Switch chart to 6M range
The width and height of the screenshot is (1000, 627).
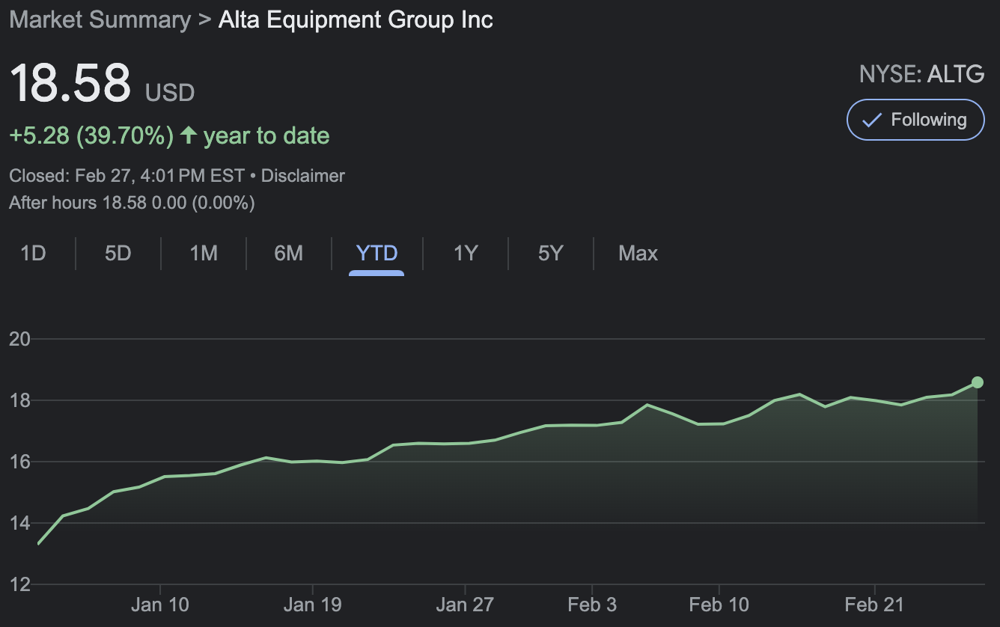pyautogui.click(x=288, y=254)
